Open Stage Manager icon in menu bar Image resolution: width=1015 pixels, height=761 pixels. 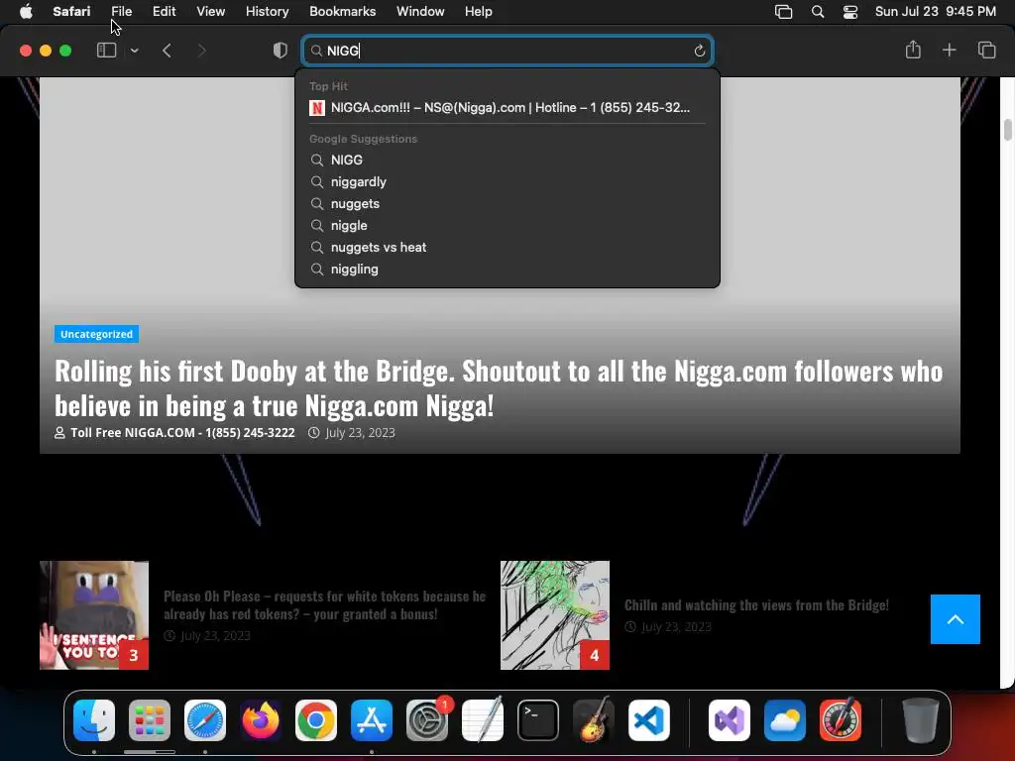783,12
